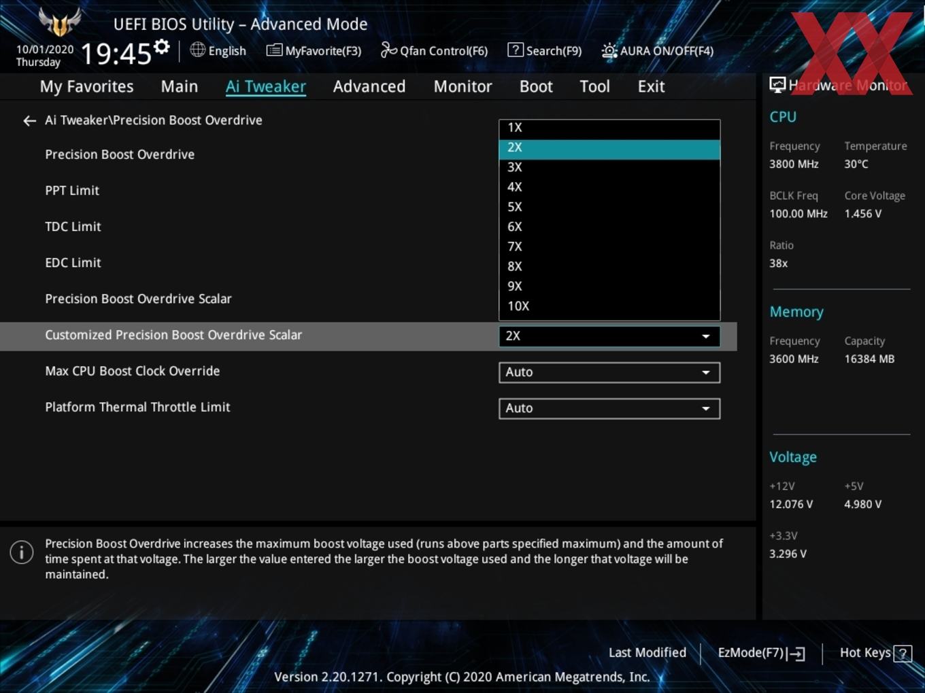Select 4X scalar option
This screenshot has width=925, height=693.
(x=609, y=187)
